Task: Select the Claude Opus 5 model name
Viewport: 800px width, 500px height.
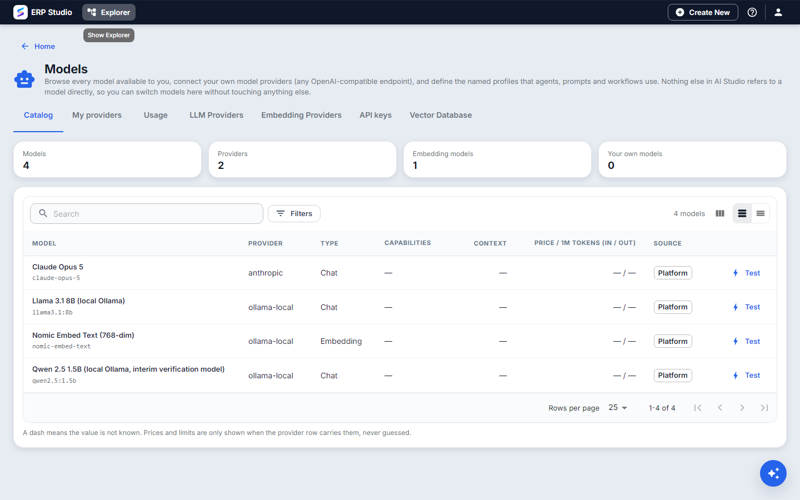Action: (x=58, y=267)
